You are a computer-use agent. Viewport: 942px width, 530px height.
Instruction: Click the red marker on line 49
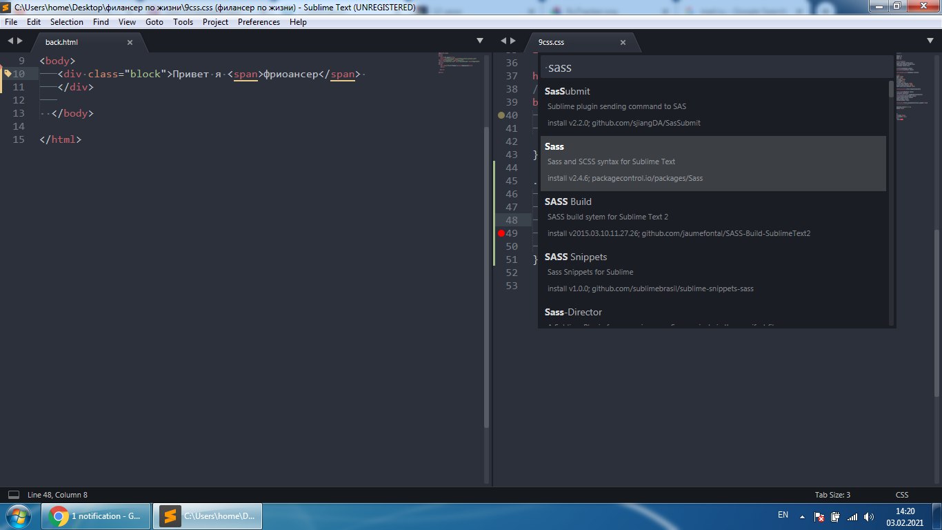point(501,233)
